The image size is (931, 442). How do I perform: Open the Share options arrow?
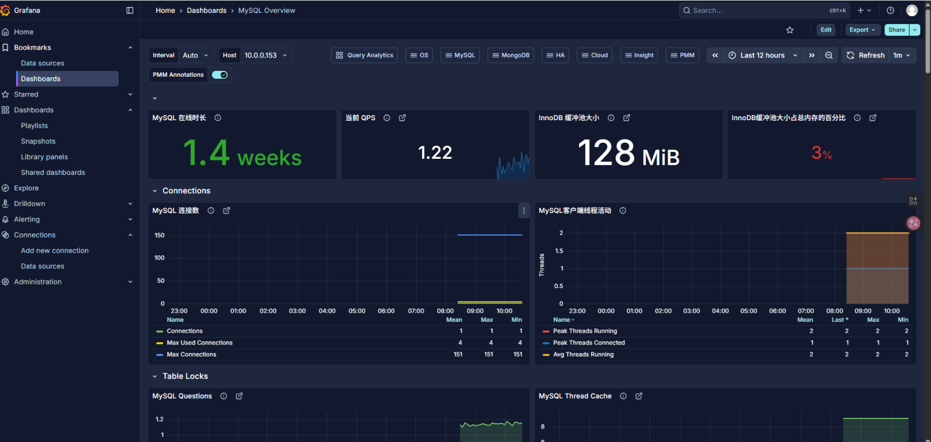(x=915, y=30)
